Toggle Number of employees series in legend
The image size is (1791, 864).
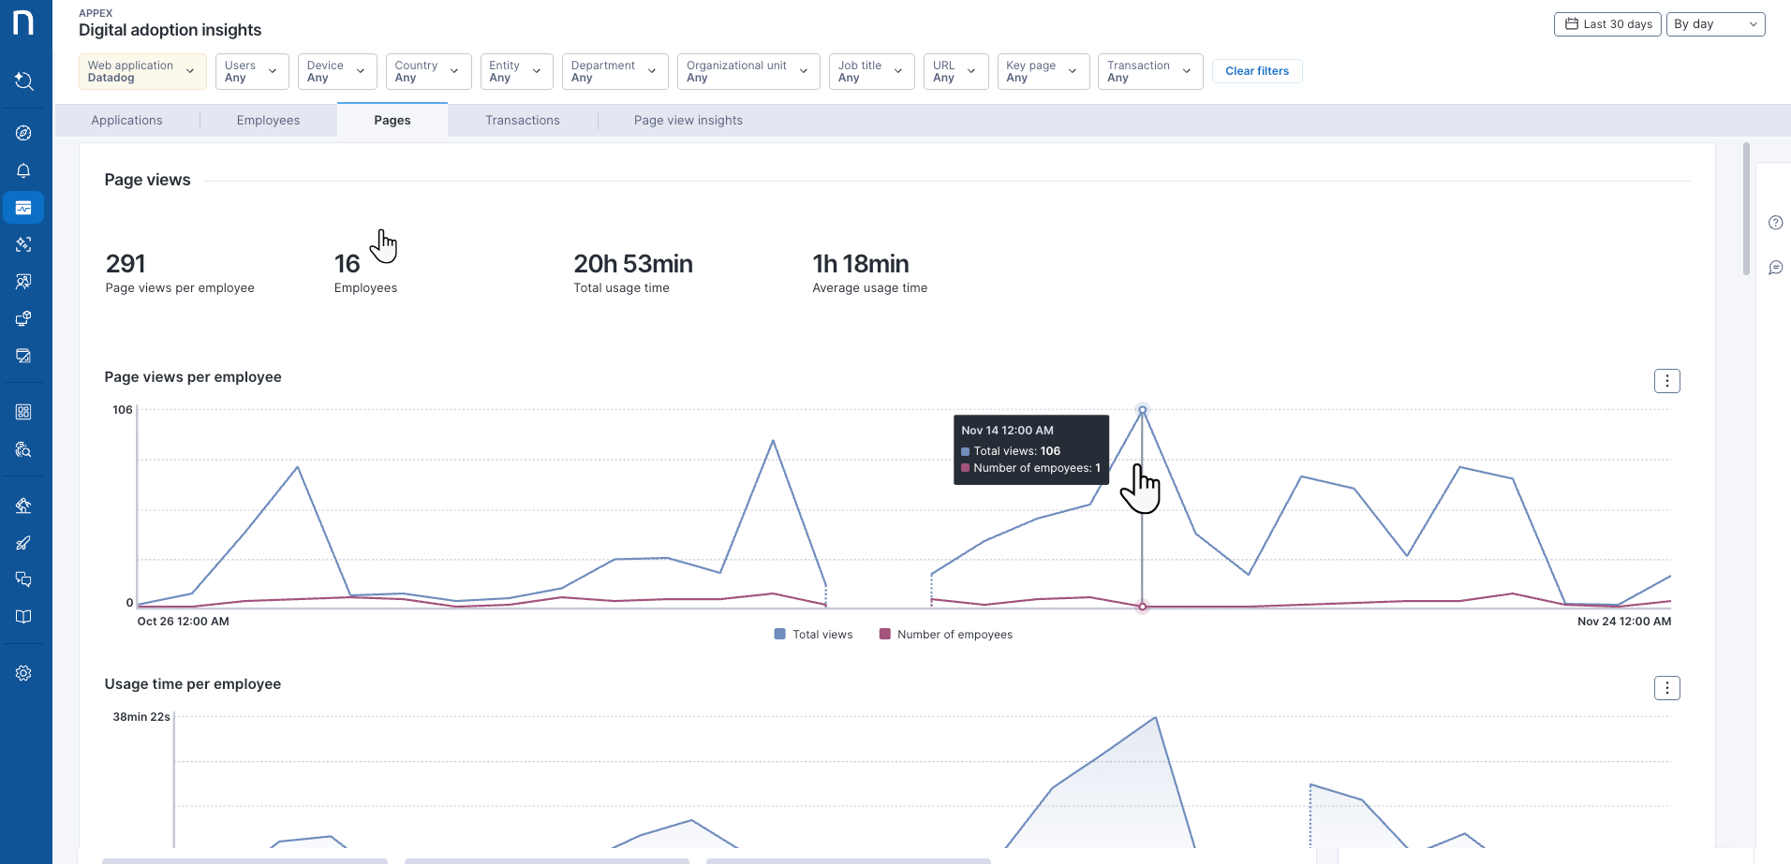[945, 635]
